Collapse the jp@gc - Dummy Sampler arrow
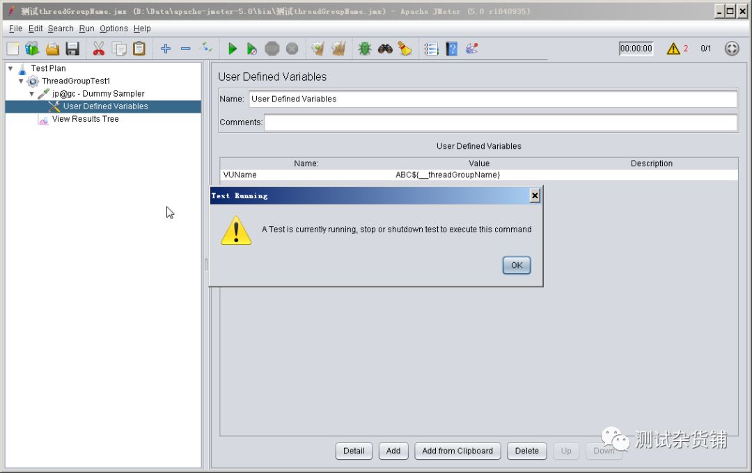This screenshot has width=752, height=473. [x=31, y=94]
